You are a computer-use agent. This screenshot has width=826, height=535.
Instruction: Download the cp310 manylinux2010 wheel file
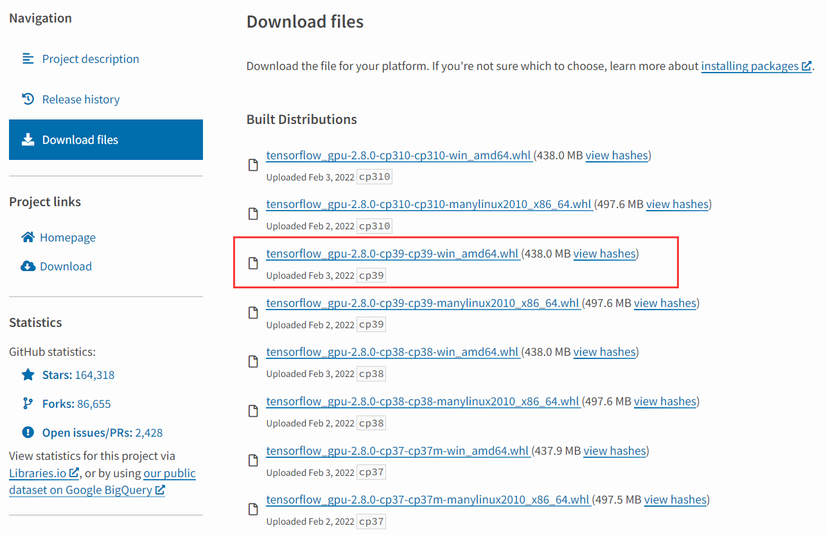pyautogui.click(x=429, y=205)
